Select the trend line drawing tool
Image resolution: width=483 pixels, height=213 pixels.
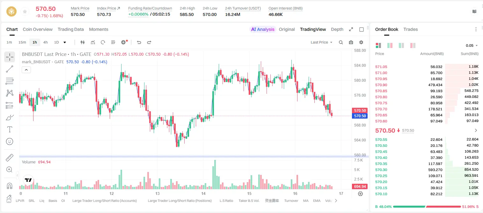pos(10,69)
